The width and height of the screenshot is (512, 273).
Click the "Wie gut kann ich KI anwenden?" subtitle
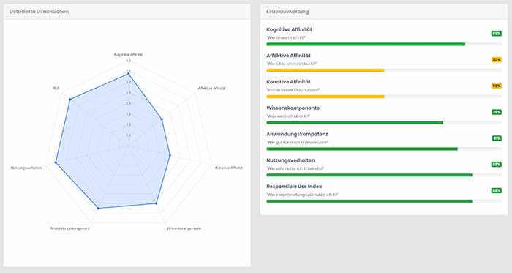click(298, 142)
